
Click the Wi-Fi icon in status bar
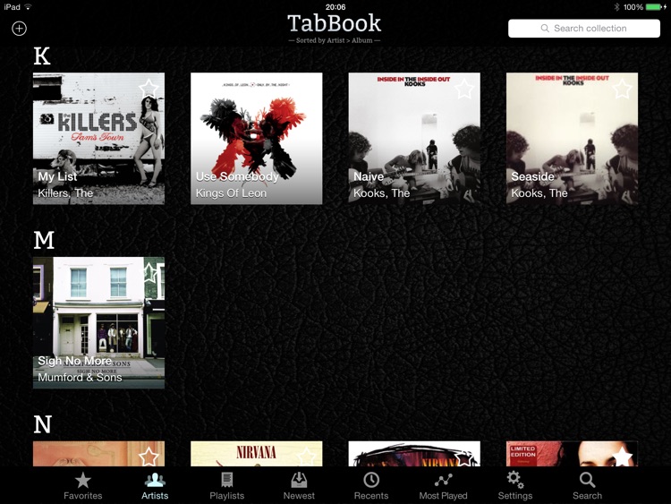pyautogui.click(x=28, y=6)
